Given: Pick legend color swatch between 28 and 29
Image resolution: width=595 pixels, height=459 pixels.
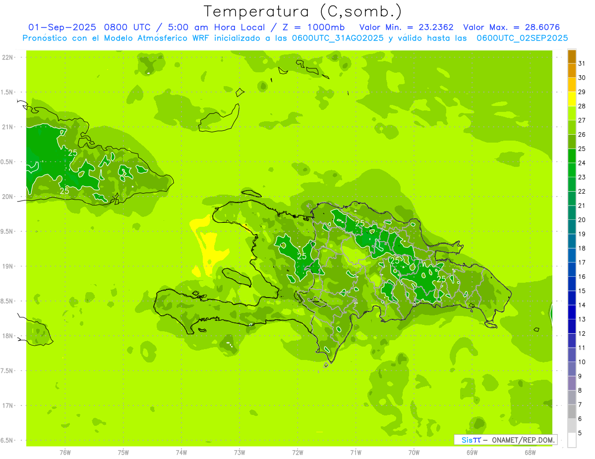Looking at the screenshot, I should [x=572, y=99].
